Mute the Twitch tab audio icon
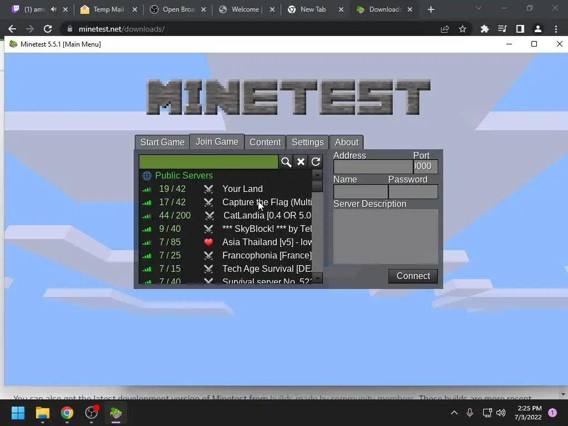Viewport: 568px width, 426px height. [54, 9]
